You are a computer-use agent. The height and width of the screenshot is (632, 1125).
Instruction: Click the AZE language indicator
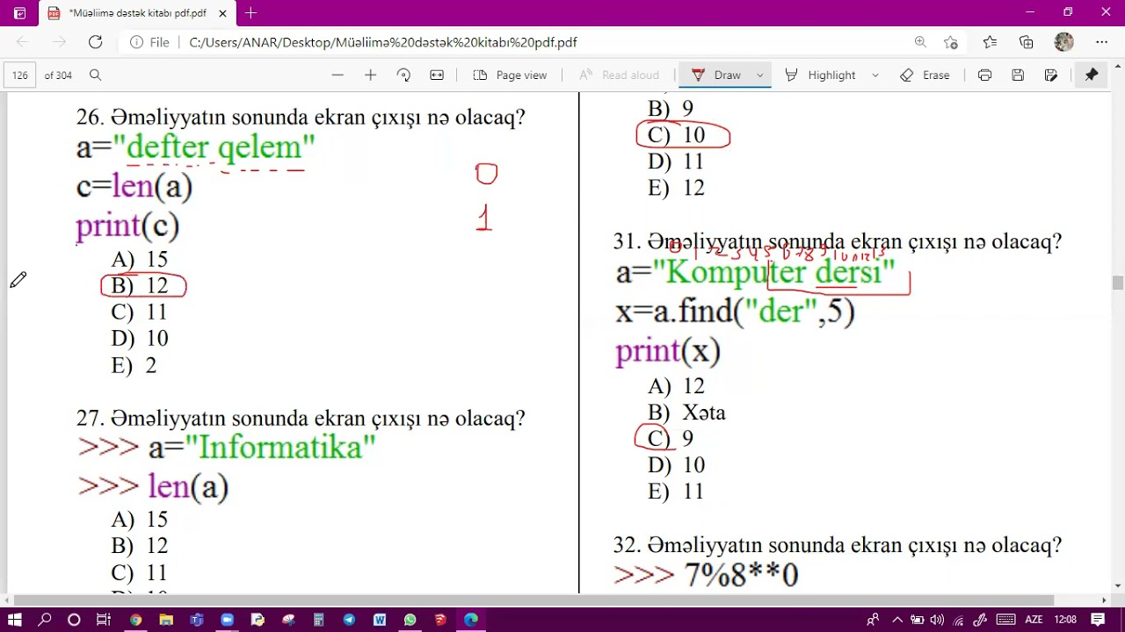[1034, 620]
